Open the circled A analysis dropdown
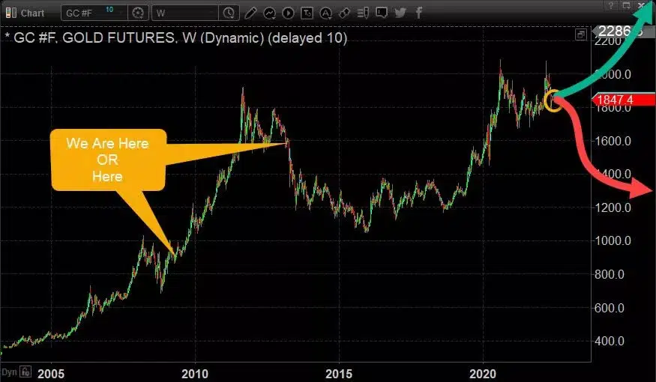This screenshot has width=656, height=382. coord(325,13)
